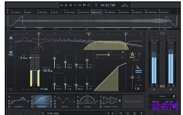Click Compressor Knee slider knob 4.2
The width and height of the screenshot is (183, 115).
coord(87,84)
